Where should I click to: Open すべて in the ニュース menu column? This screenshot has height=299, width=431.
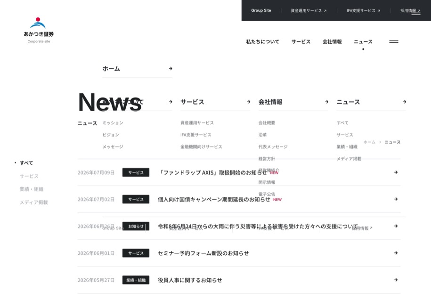tap(342, 123)
